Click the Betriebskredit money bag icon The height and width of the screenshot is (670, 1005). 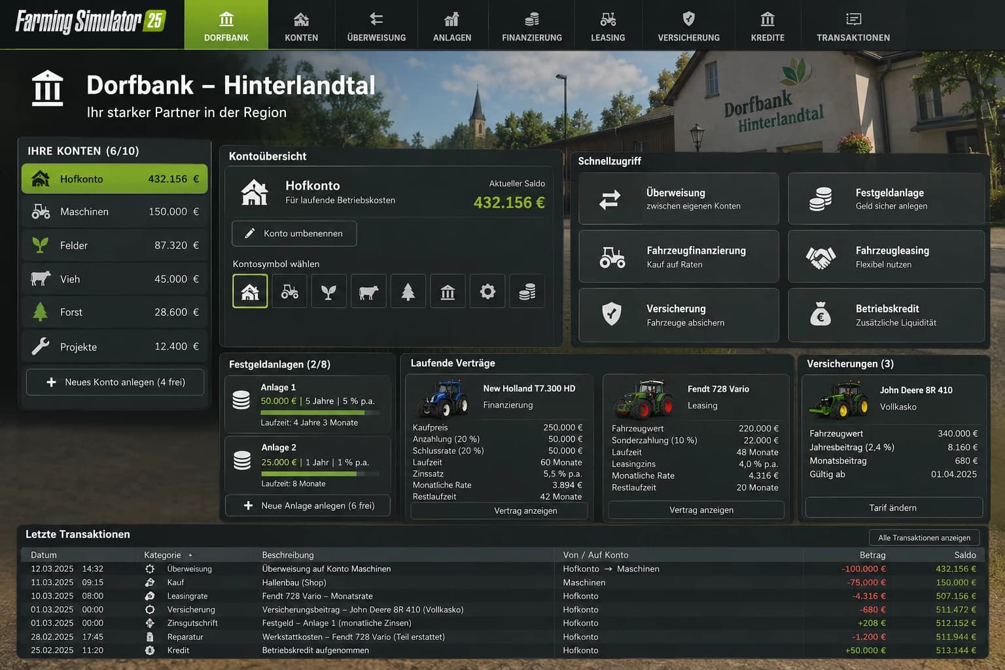[820, 315]
